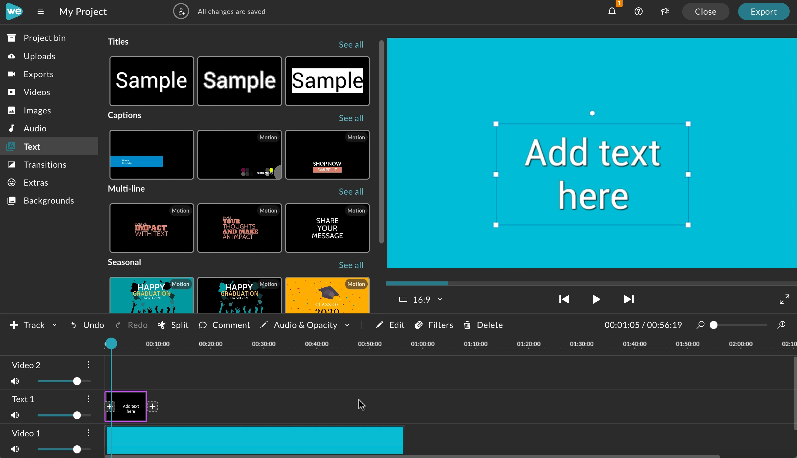This screenshot has height=458, width=797.
Task: Select the Sample title with white background box
Action: [x=327, y=81]
